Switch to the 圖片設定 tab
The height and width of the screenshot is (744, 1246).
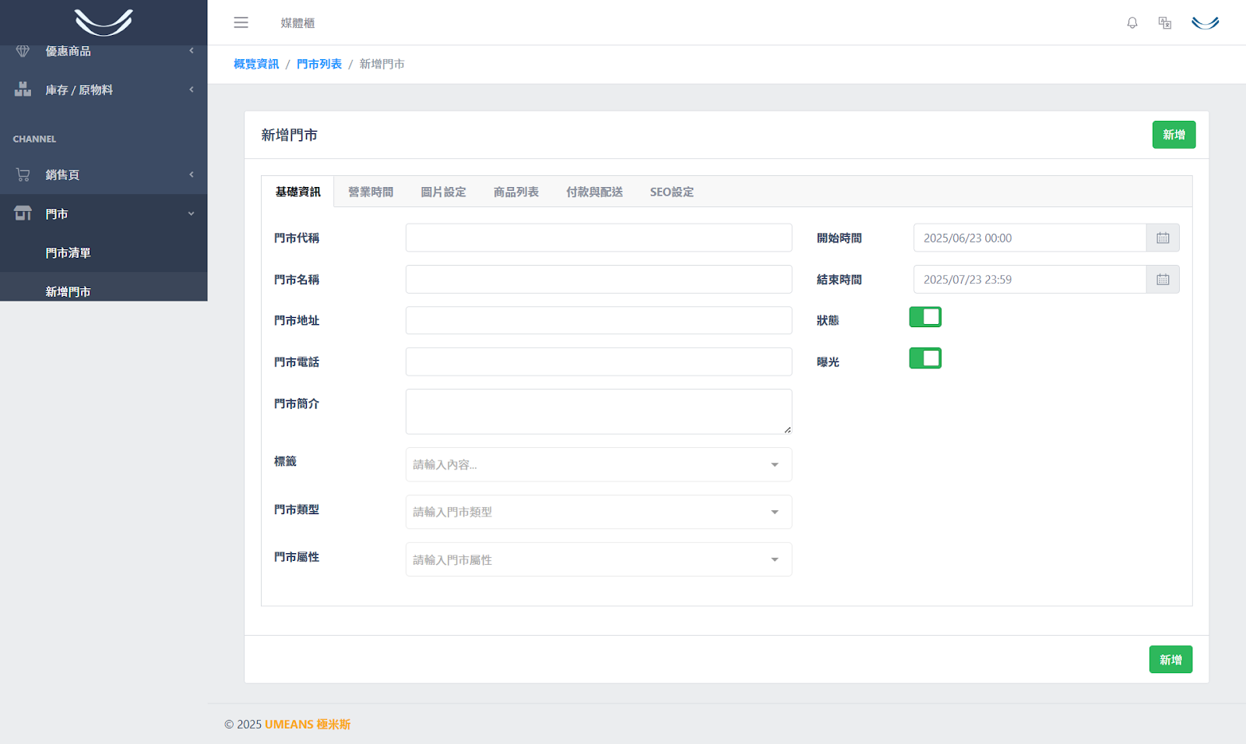443,192
